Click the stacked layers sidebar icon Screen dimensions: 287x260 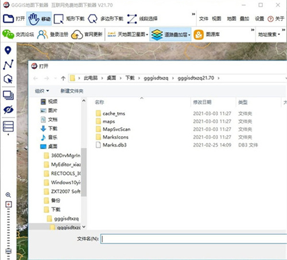(8, 95)
